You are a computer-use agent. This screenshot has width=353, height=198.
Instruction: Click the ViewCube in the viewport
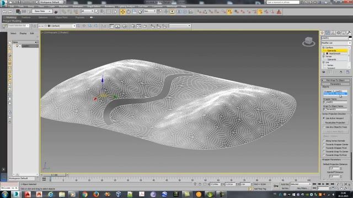(x=309, y=42)
